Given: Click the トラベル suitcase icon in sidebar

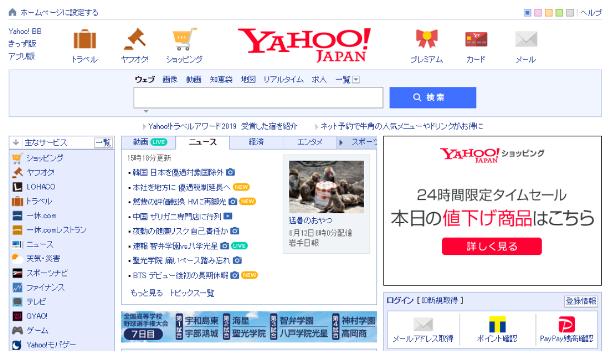Looking at the screenshot, I should tap(17, 201).
